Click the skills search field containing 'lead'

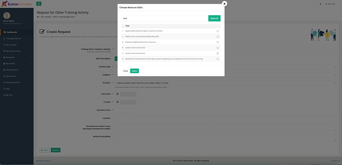[x=165, y=18]
